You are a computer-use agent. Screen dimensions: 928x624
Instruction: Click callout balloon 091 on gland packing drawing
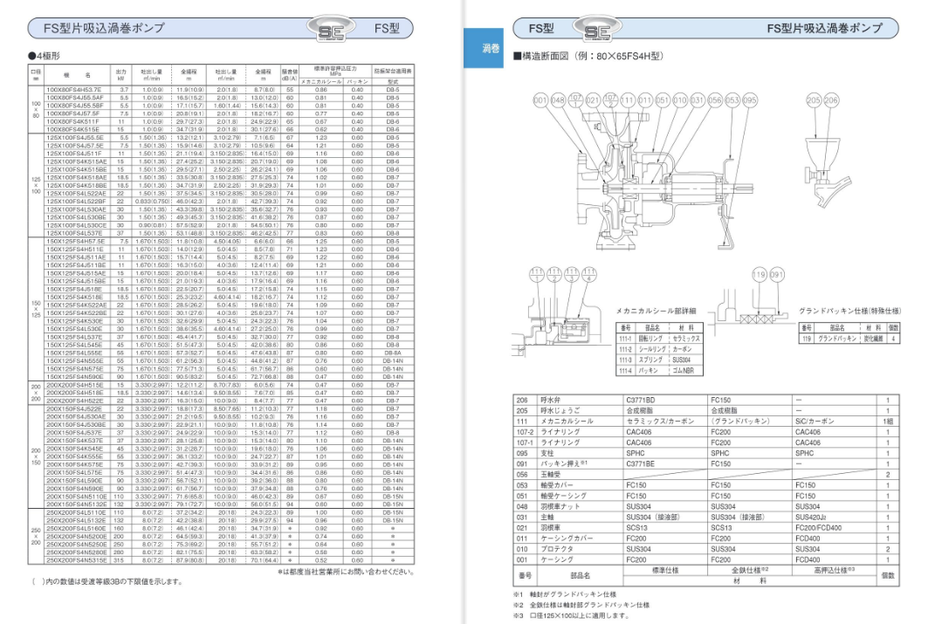(x=776, y=274)
